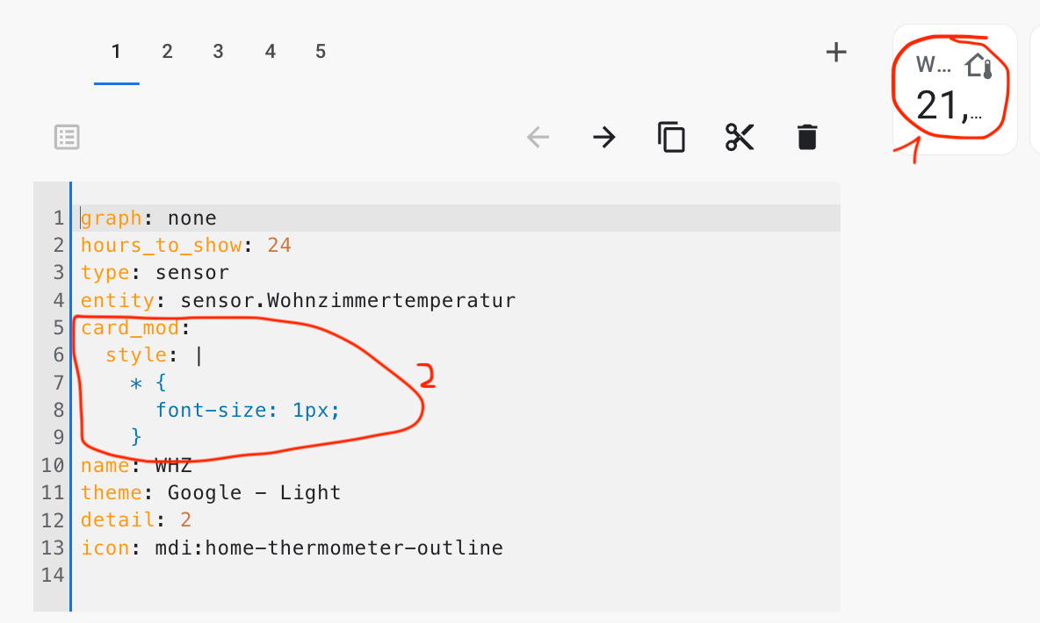Place cursor on empty line 14

264,576
